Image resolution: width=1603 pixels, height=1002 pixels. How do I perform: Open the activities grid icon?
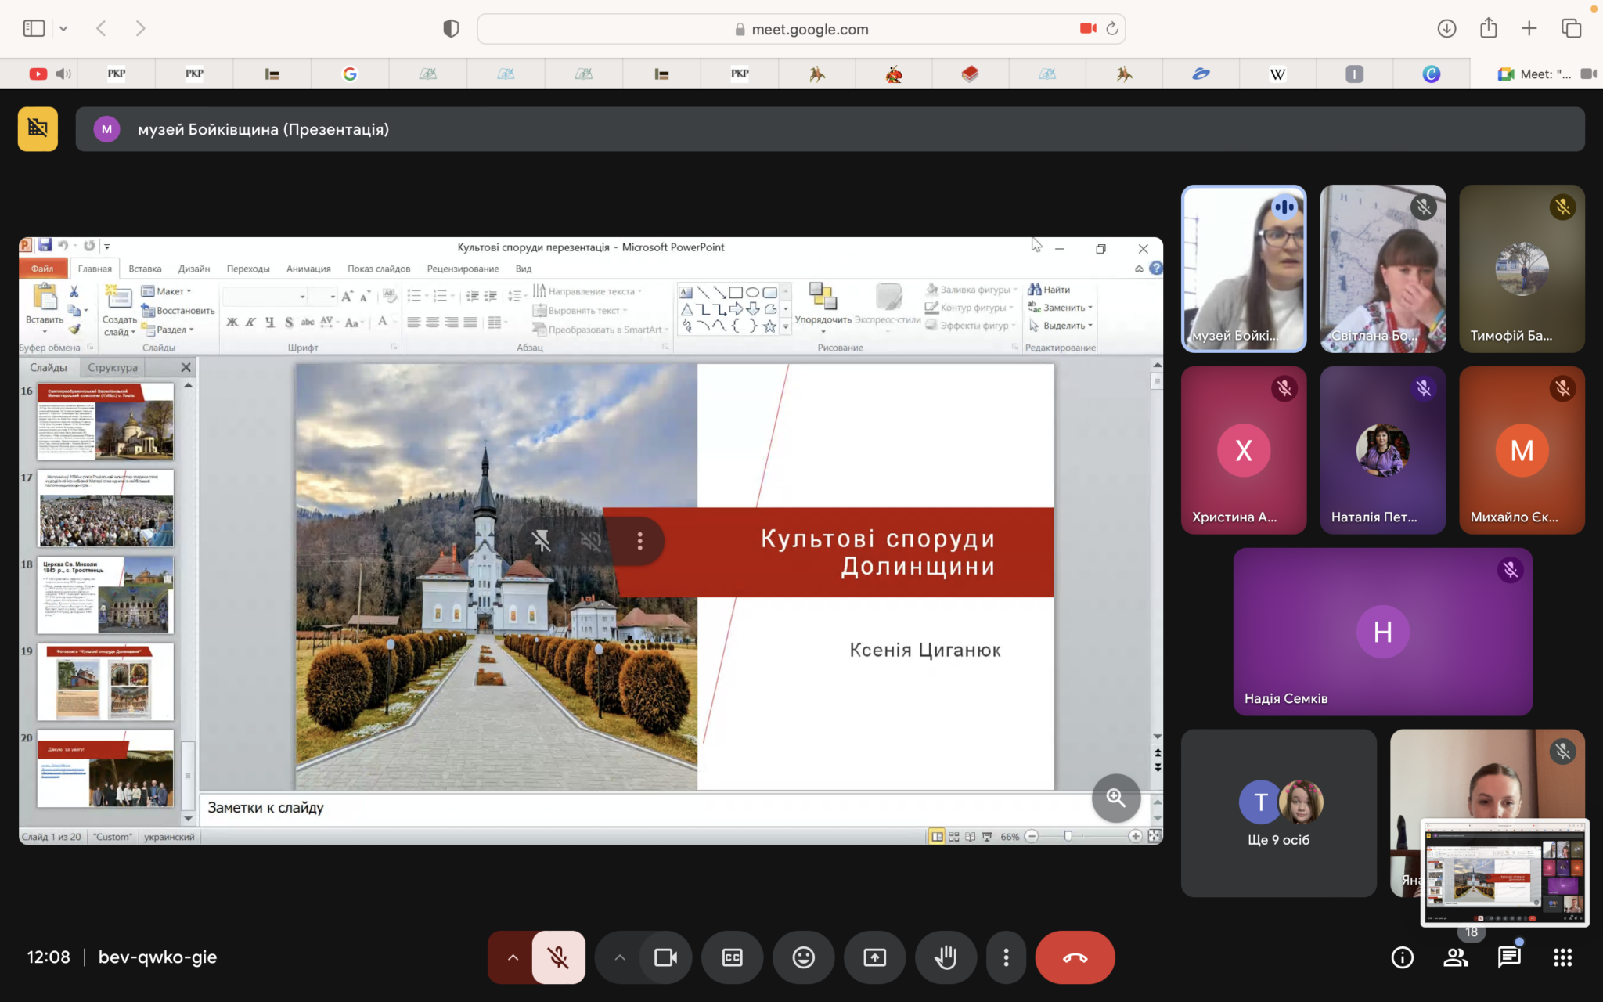pos(1562,957)
